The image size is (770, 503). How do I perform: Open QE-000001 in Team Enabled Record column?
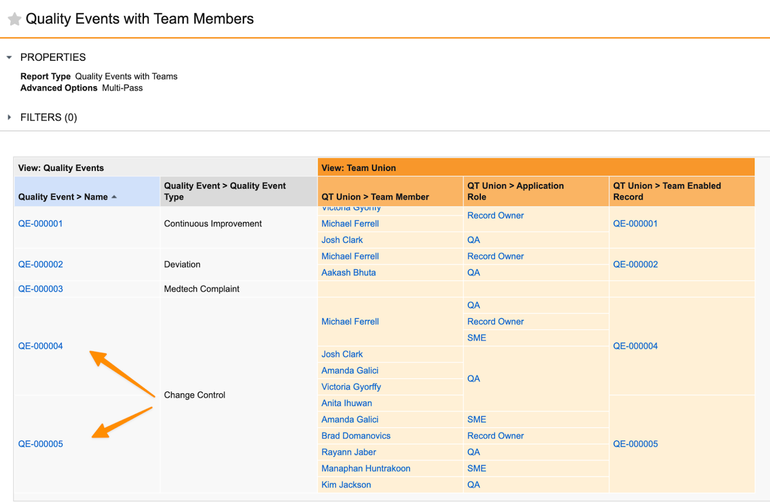click(635, 224)
